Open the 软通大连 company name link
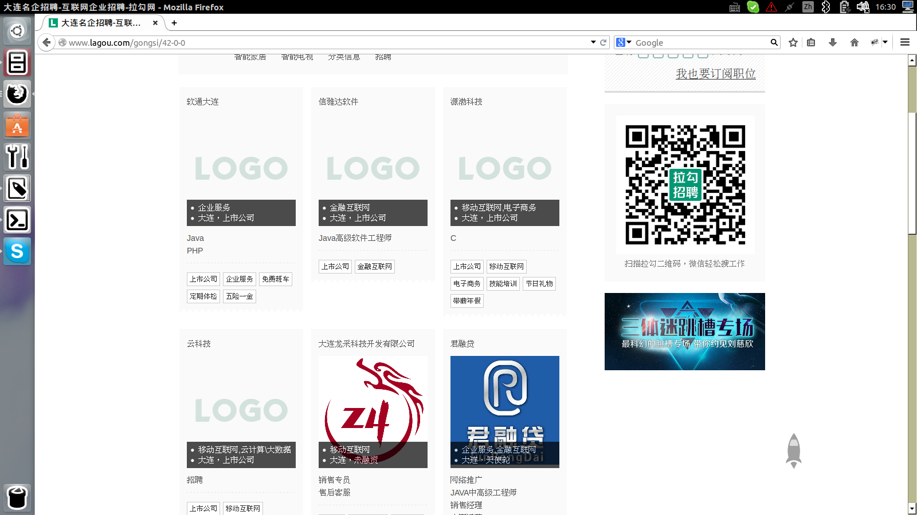 (203, 102)
